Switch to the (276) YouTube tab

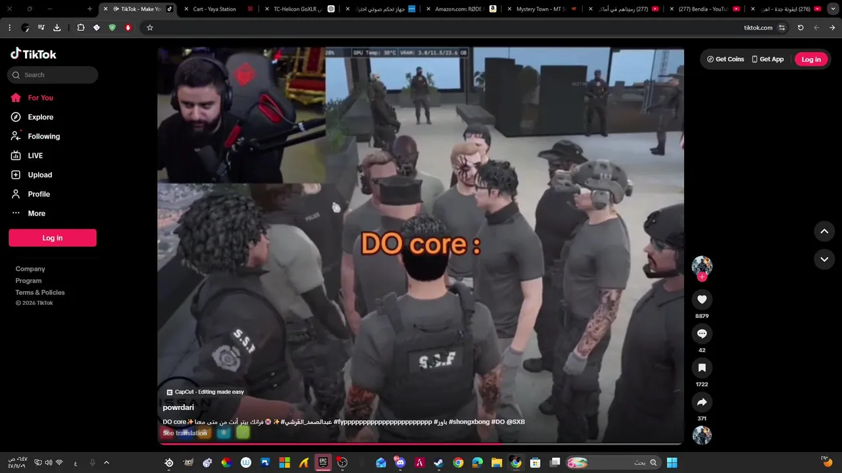(x=785, y=9)
